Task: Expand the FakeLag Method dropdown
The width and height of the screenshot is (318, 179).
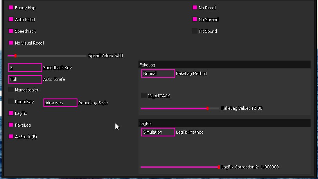Action: click(x=158, y=73)
